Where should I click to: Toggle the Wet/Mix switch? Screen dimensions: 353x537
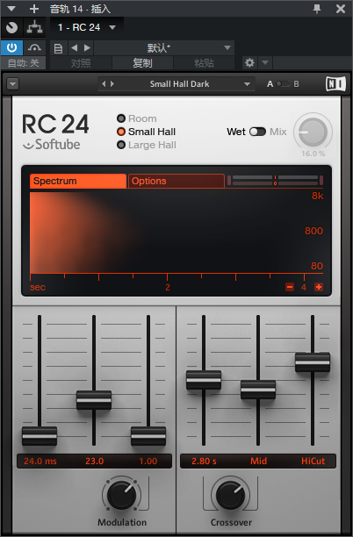click(257, 132)
